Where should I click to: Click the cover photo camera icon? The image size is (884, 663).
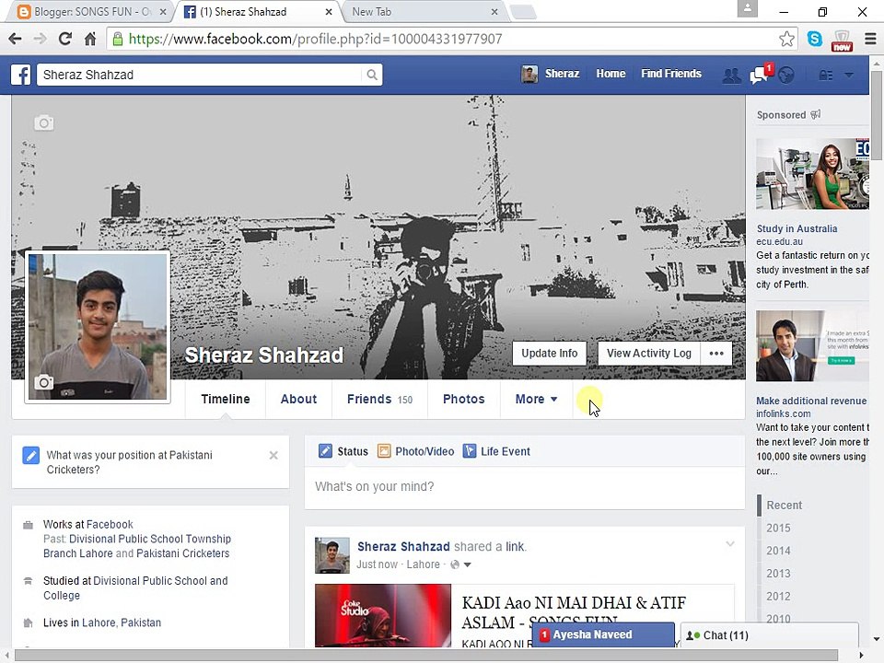point(44,122)
